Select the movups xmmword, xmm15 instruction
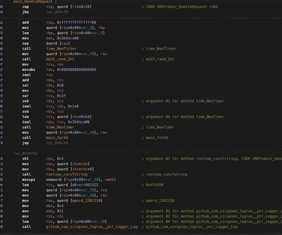282x235 pixels. 69,180
